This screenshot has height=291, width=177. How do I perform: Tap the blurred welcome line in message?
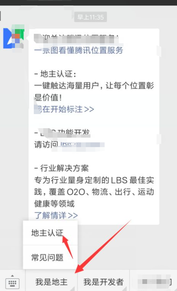tap(76, 39)
